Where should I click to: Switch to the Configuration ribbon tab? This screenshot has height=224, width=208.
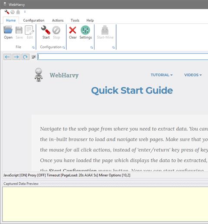34,20
